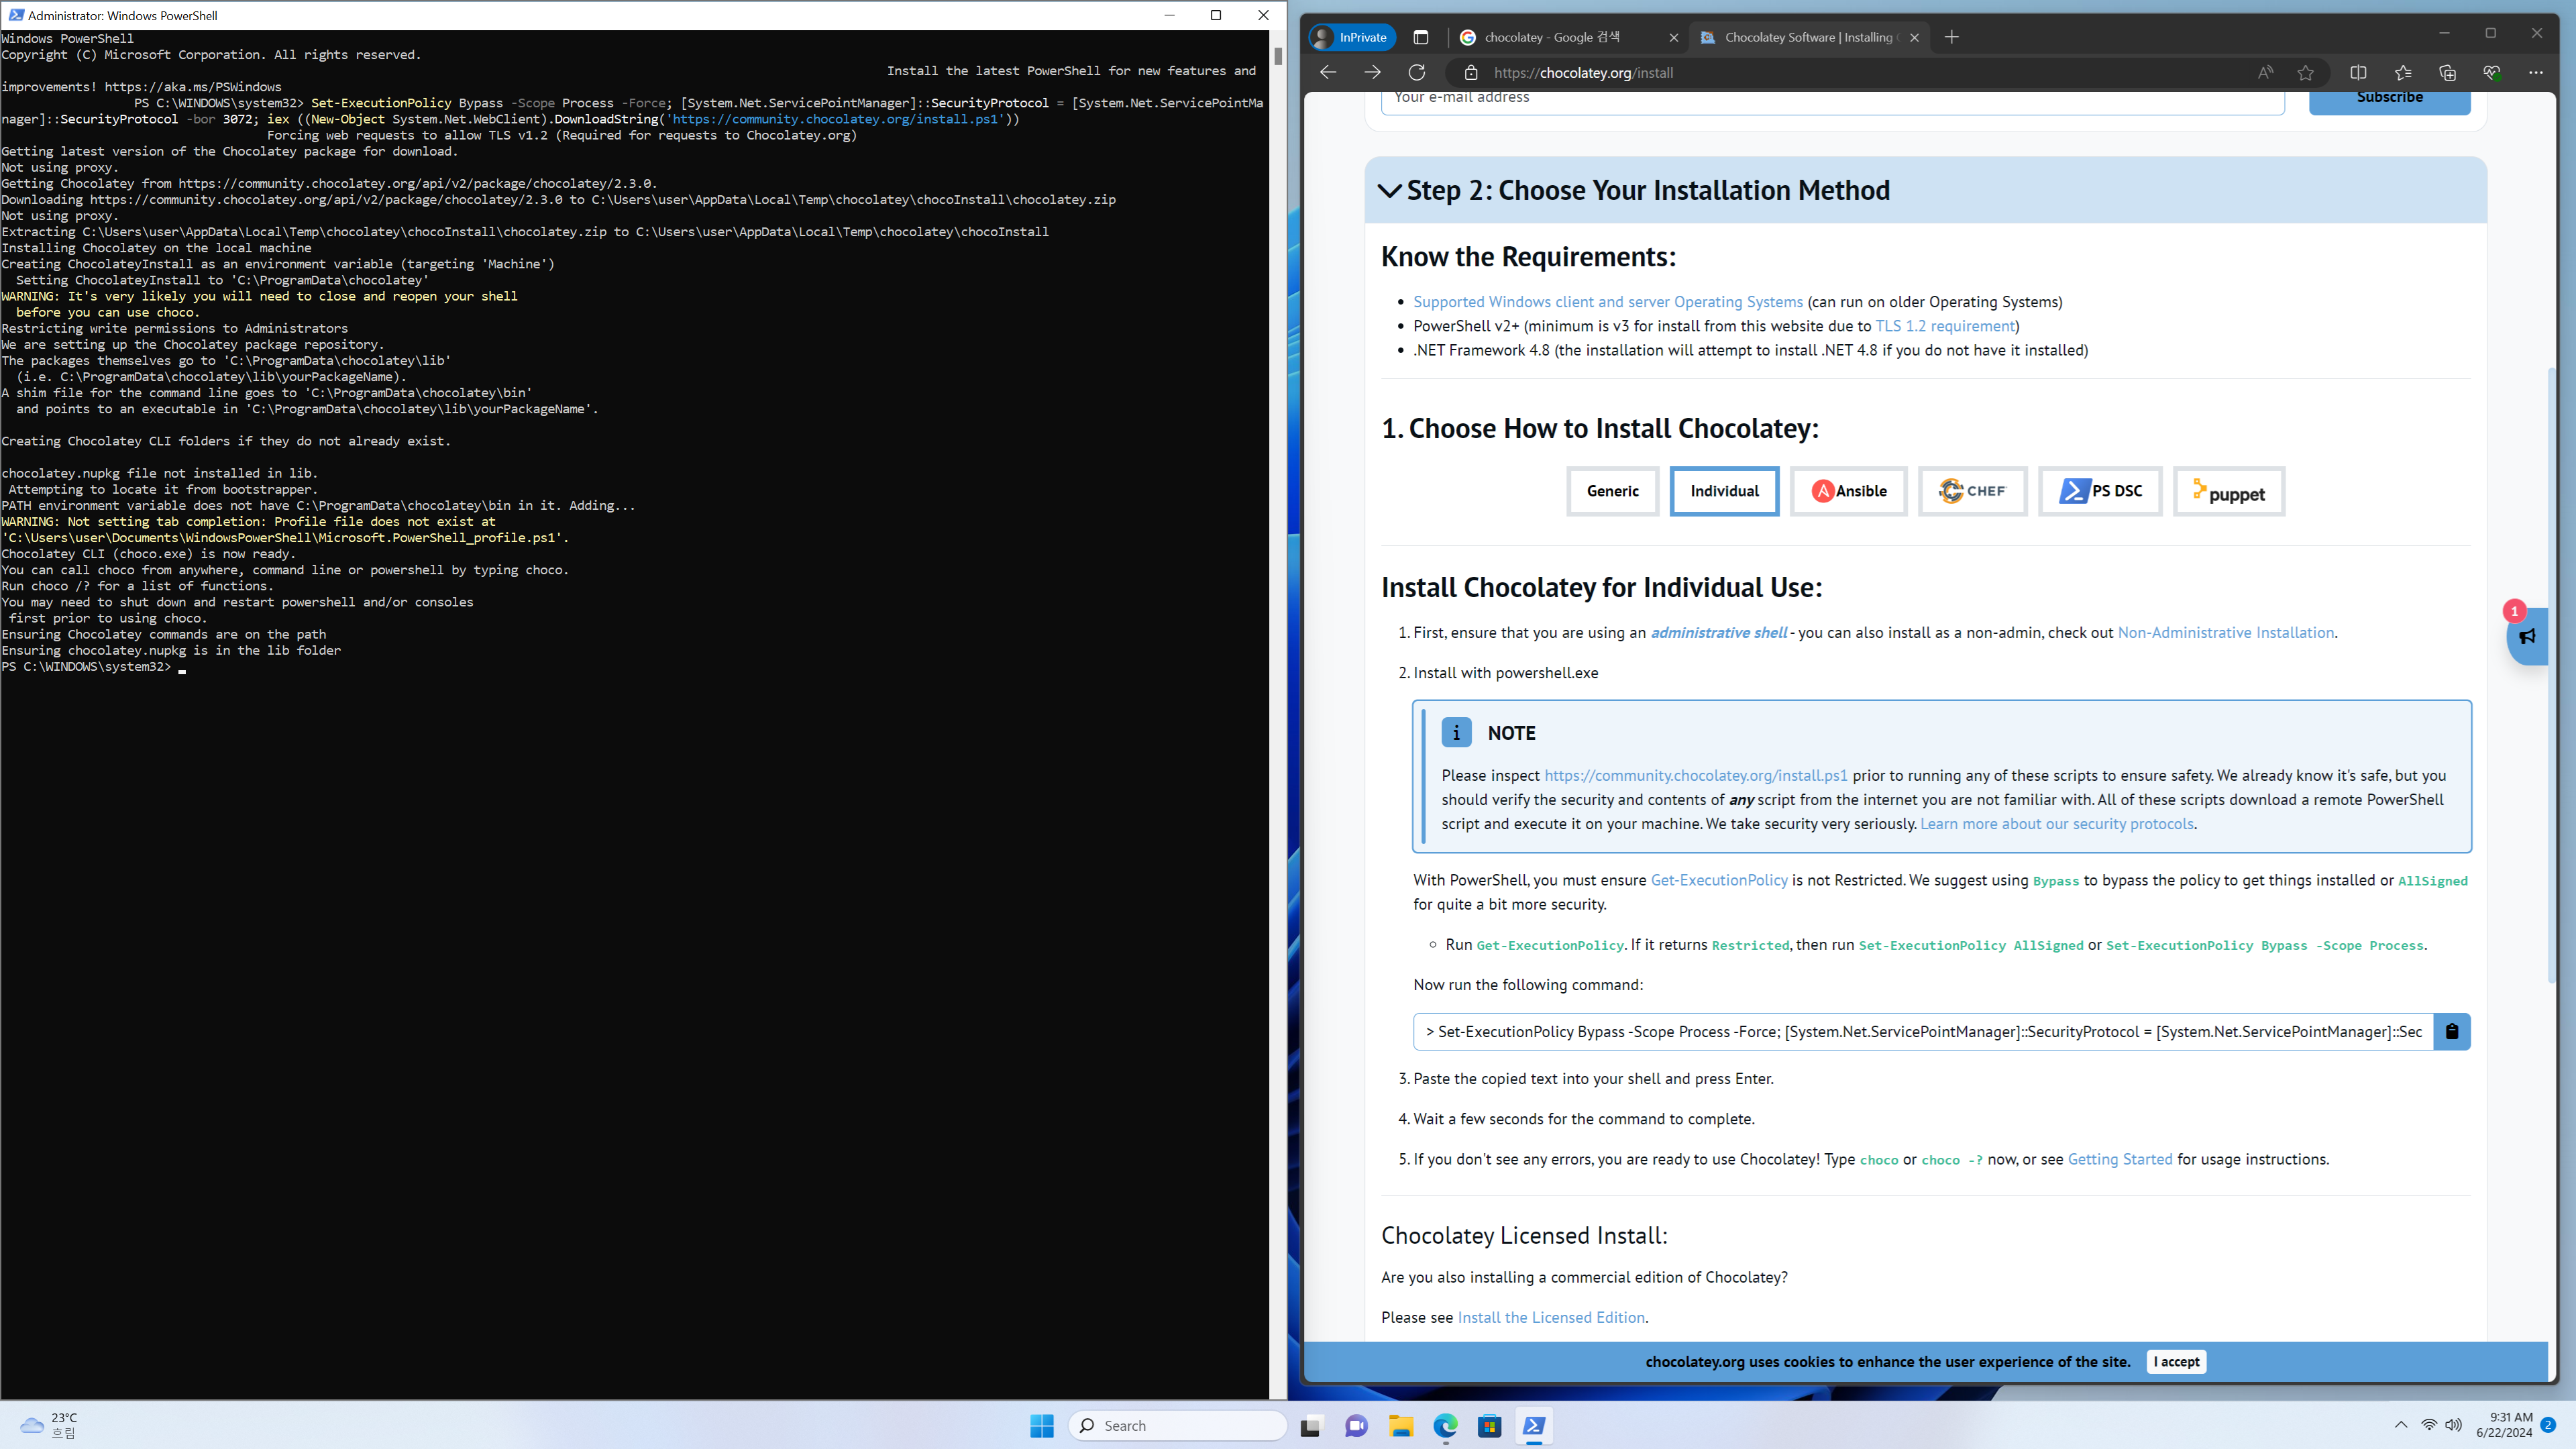Open the Getting Started link
2576x1449 pixels.
click(2119, 1159)
